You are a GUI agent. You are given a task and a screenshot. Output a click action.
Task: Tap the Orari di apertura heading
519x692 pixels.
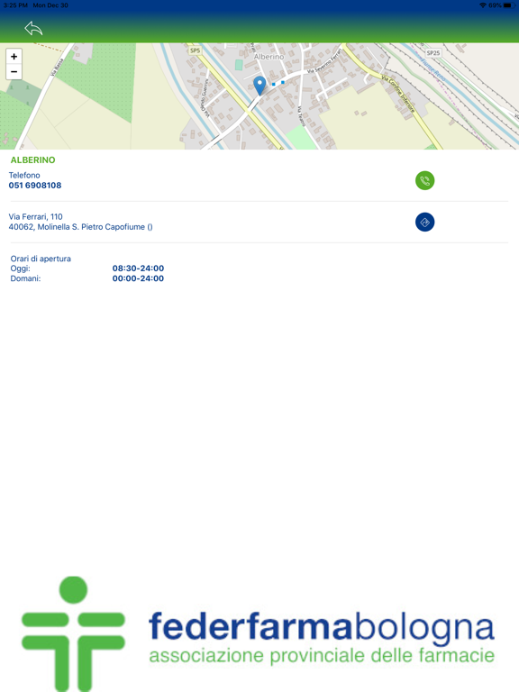tap(41, 259)
